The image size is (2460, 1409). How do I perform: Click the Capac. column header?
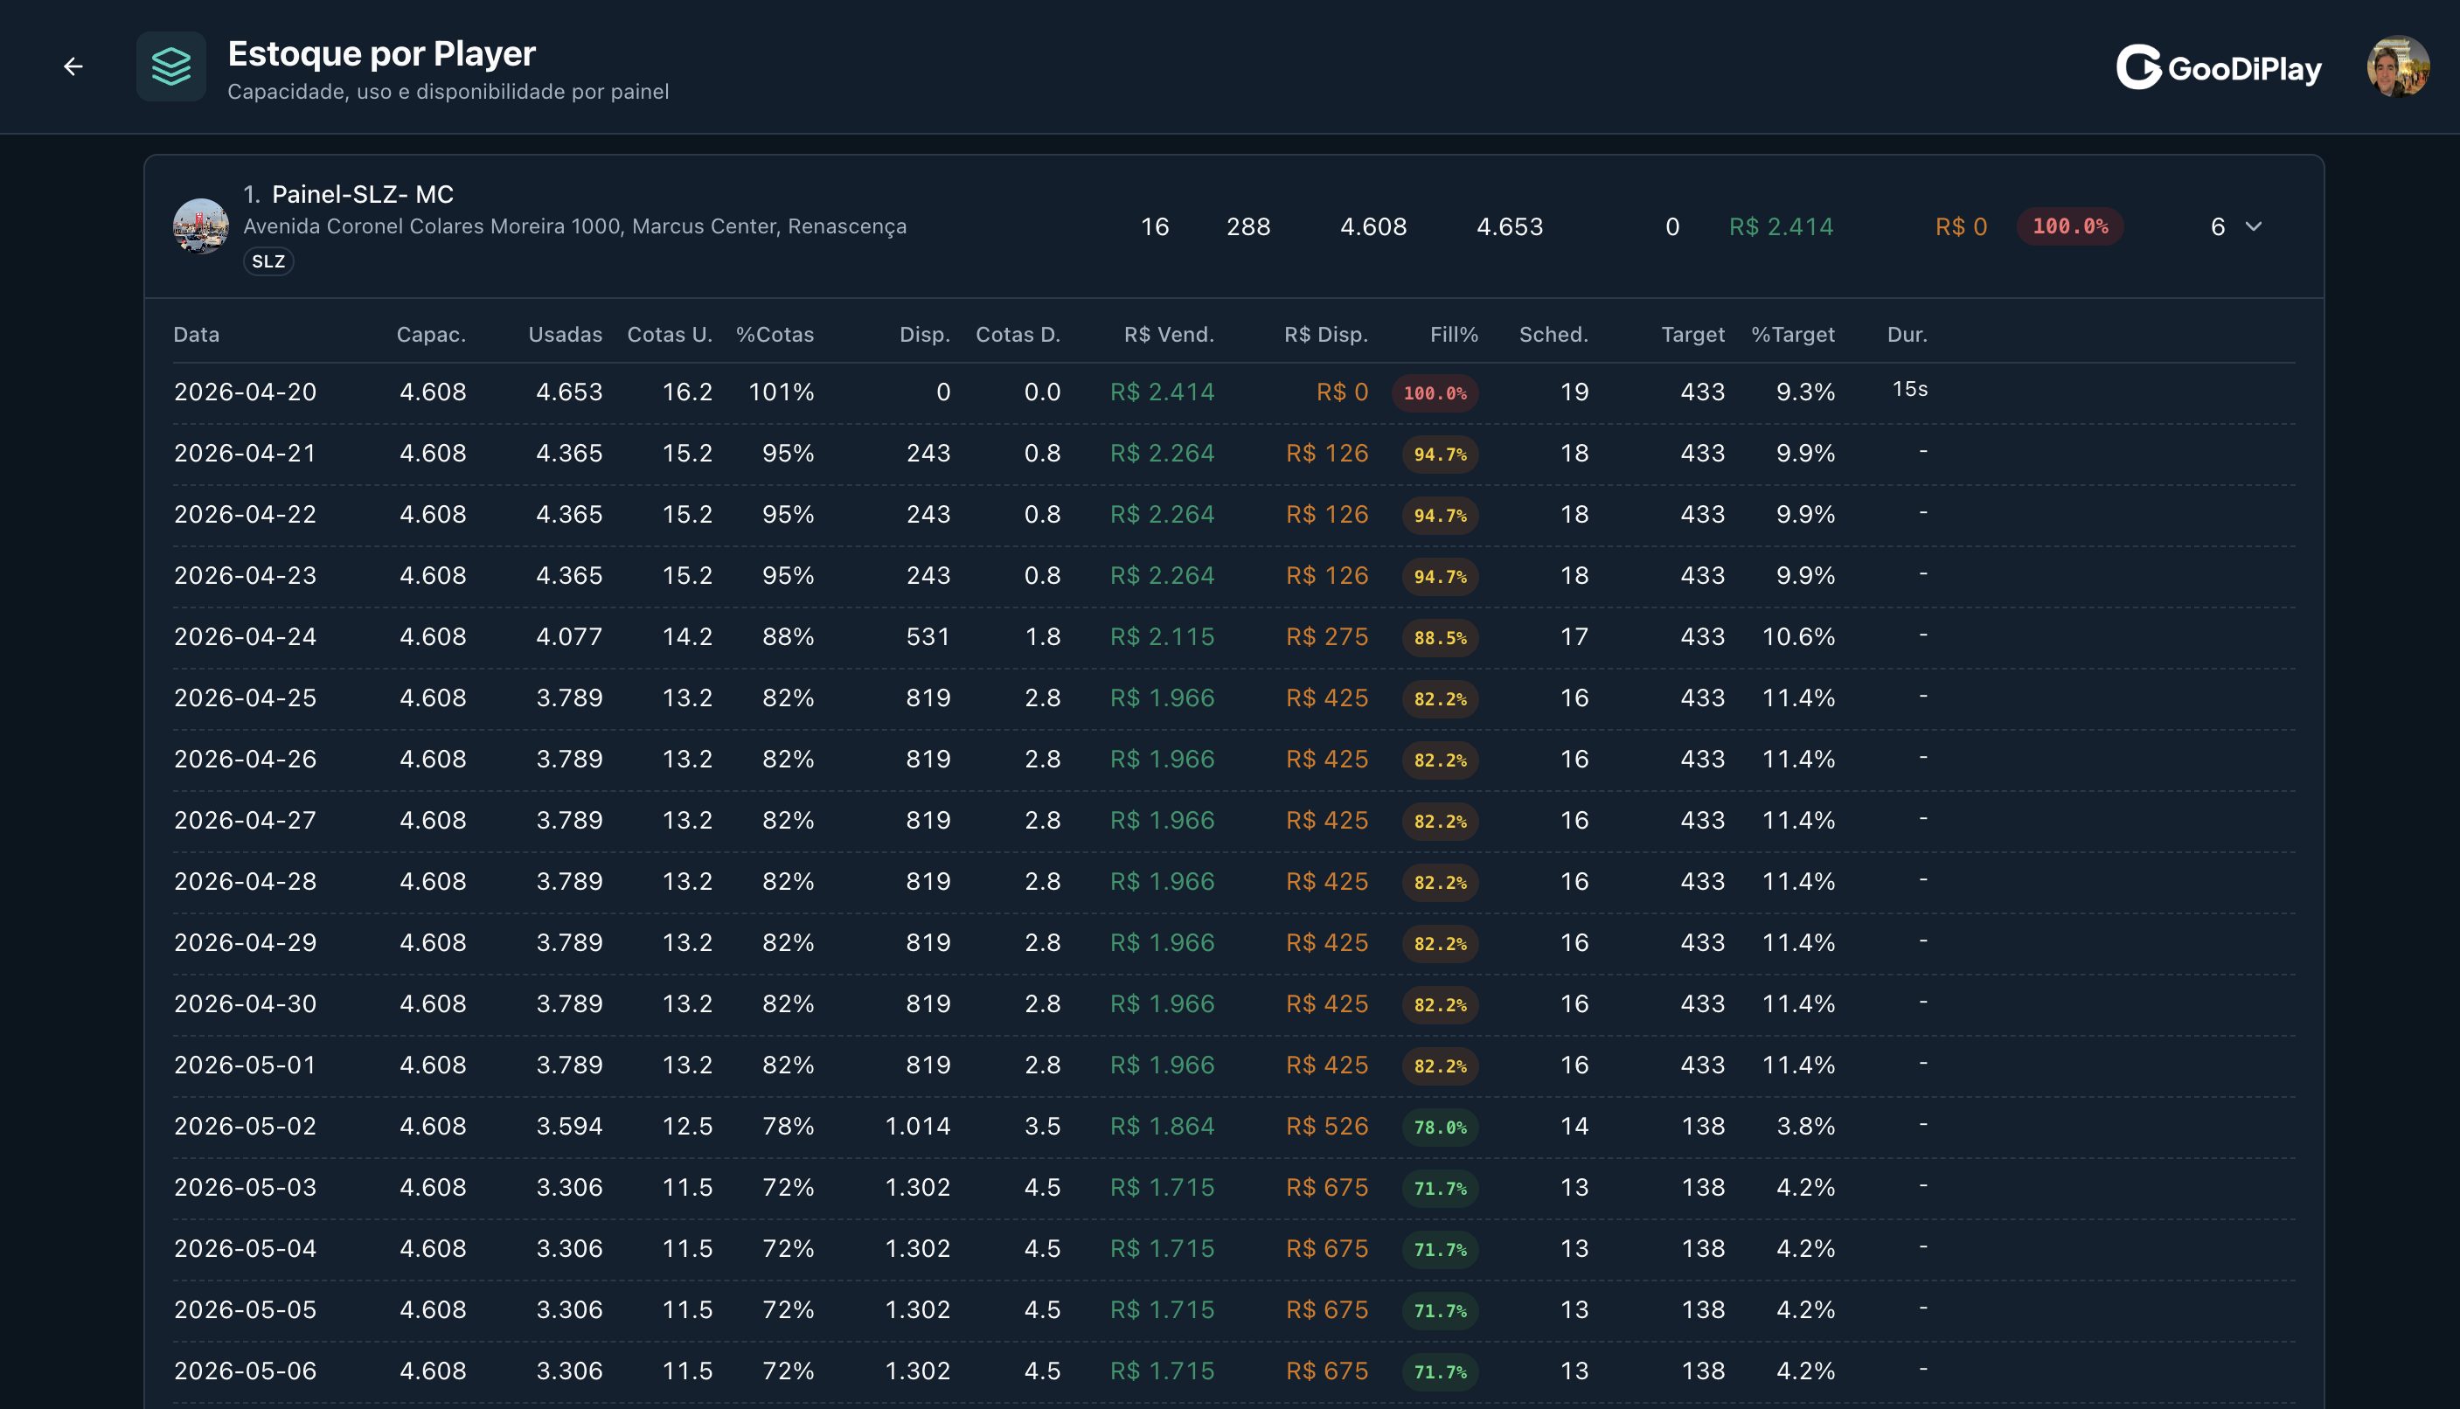tap(432, 335)
